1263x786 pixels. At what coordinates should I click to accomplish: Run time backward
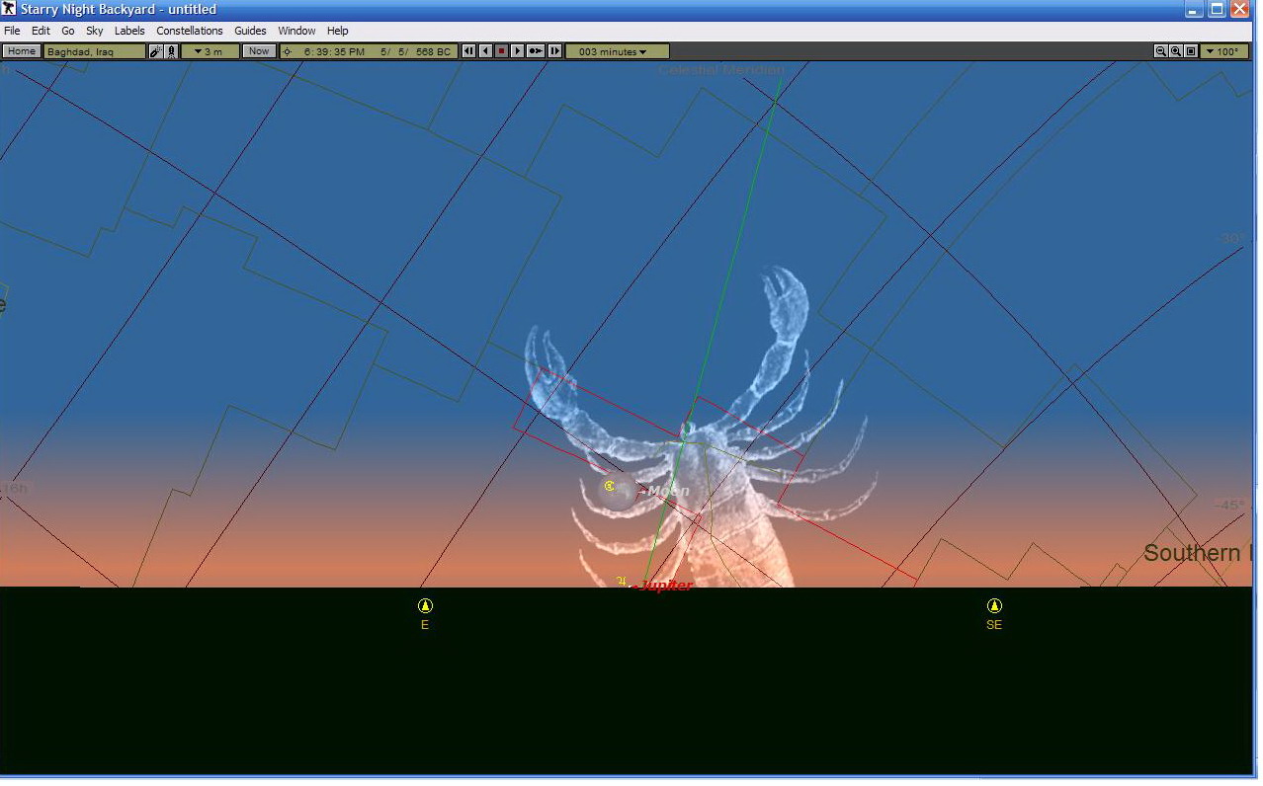click(485, 51)
